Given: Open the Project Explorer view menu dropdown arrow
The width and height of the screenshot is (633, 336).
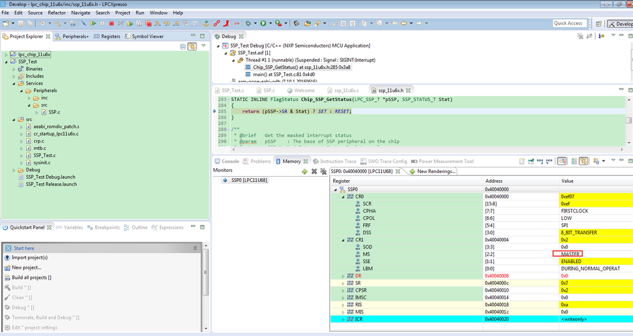Looking at the screenshot, I should click(x=204, y=46).
